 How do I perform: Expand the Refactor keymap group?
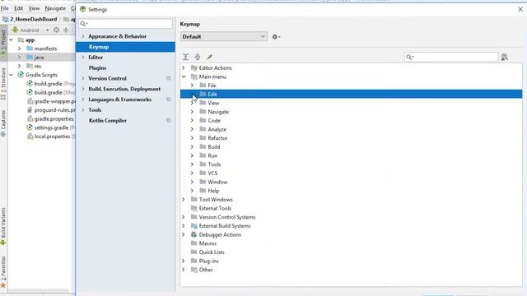[x=192, y=138]
